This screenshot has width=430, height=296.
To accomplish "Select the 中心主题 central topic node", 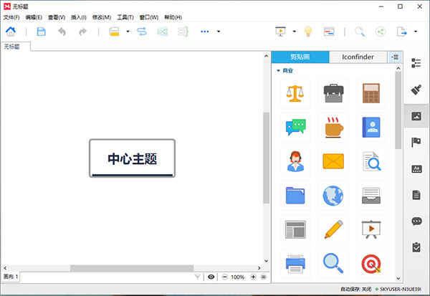I will (132, 158).
